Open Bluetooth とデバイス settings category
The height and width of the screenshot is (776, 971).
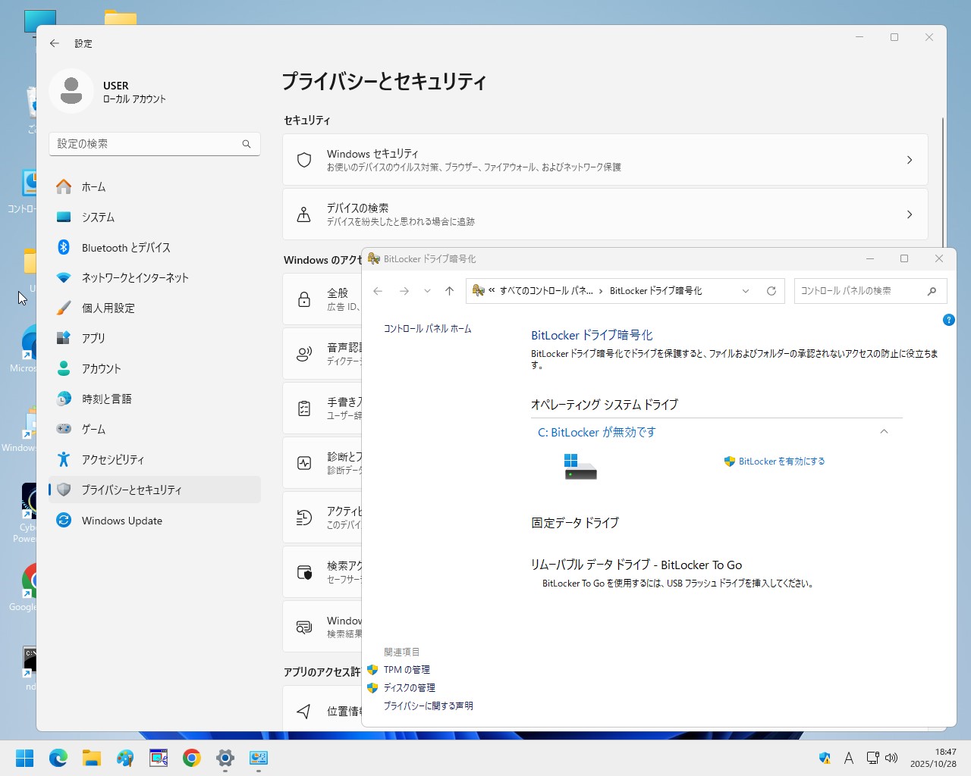[x=126, y=248]
